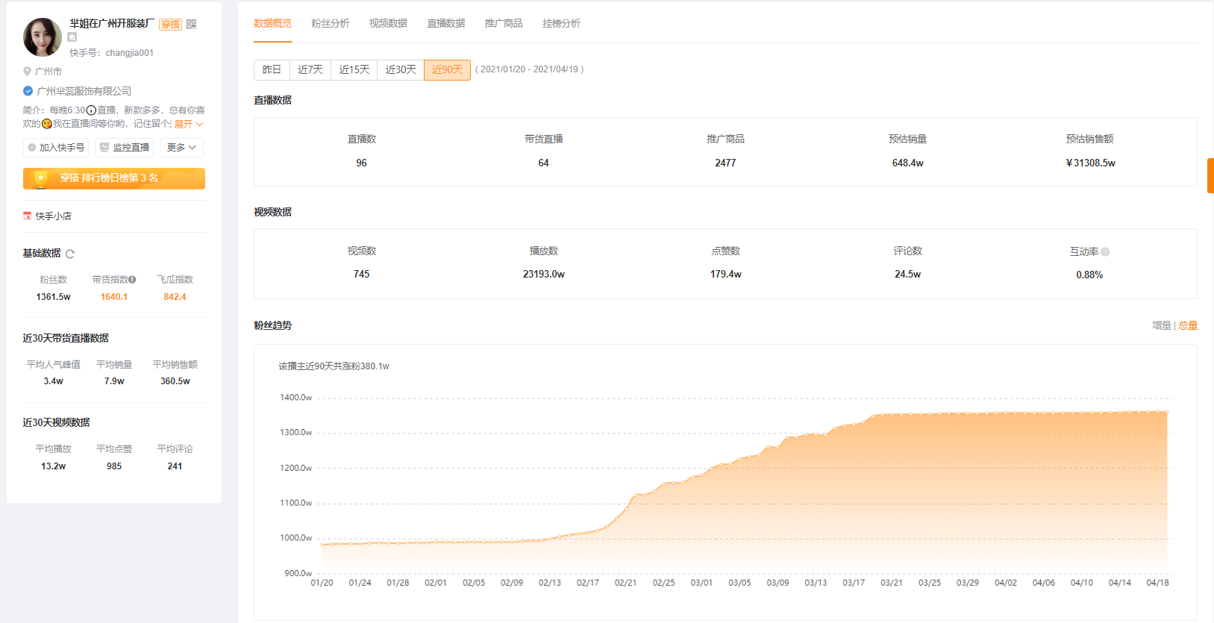Click the date range text 2021/01/20 - 2021/04/19
The image size is (1214, 623).
click(530, 69)
